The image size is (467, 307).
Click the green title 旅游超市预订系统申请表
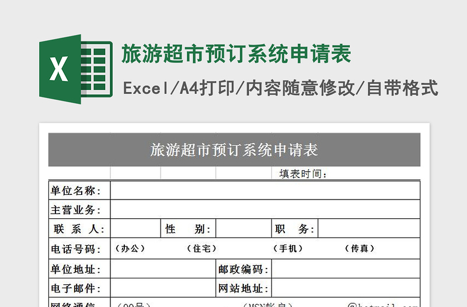click(x=236, y=54)
